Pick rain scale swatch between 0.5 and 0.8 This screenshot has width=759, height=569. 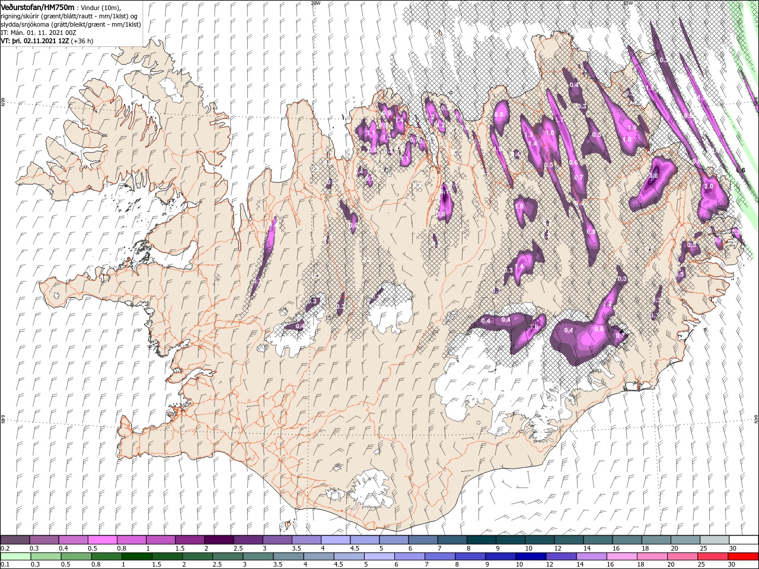[x=76, y=557]
